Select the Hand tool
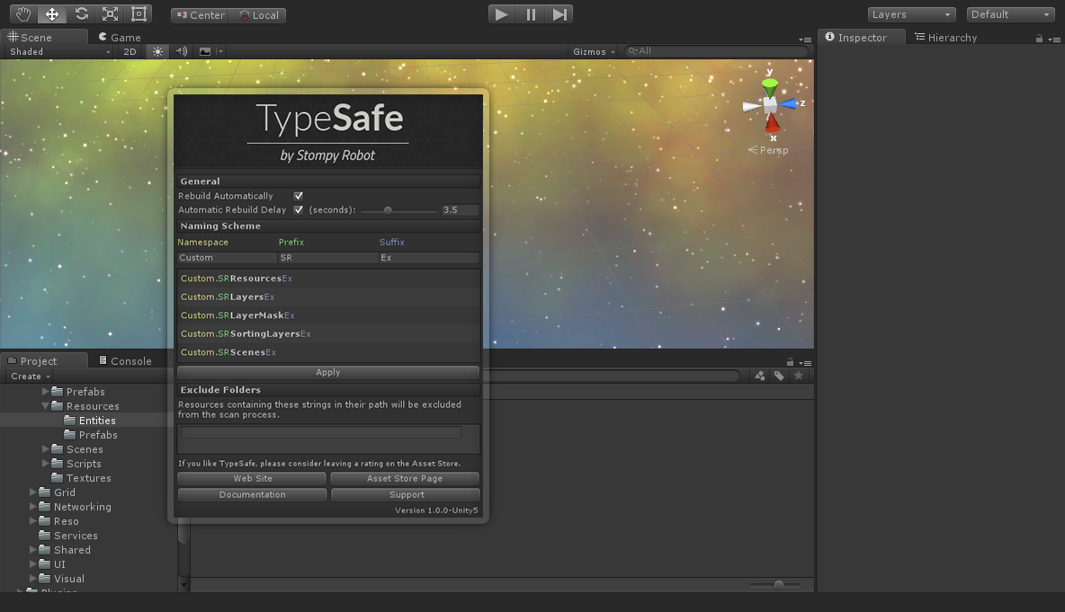 [23, 14]
